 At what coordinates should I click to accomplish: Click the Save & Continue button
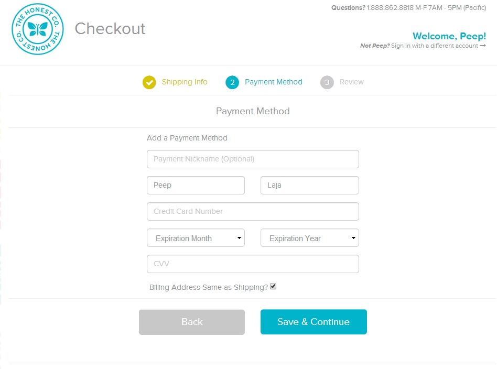coord(314,322)
